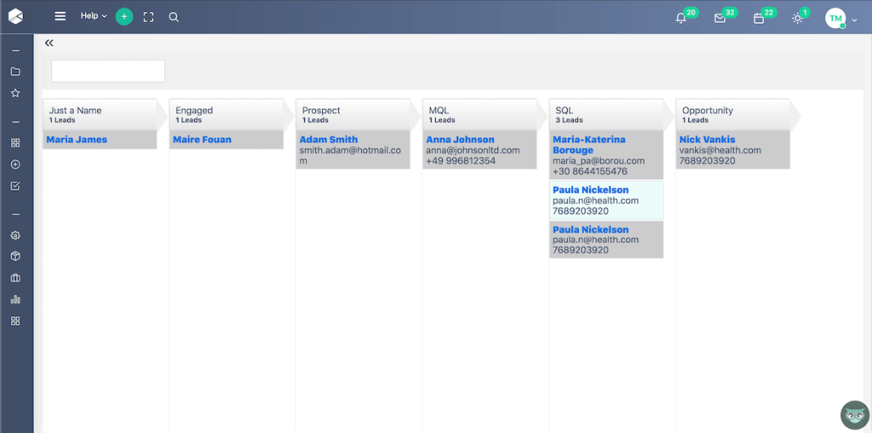
Task: Open the settings gear icon in sidebar
Action: pyautogui.click(x=15, y=235)
